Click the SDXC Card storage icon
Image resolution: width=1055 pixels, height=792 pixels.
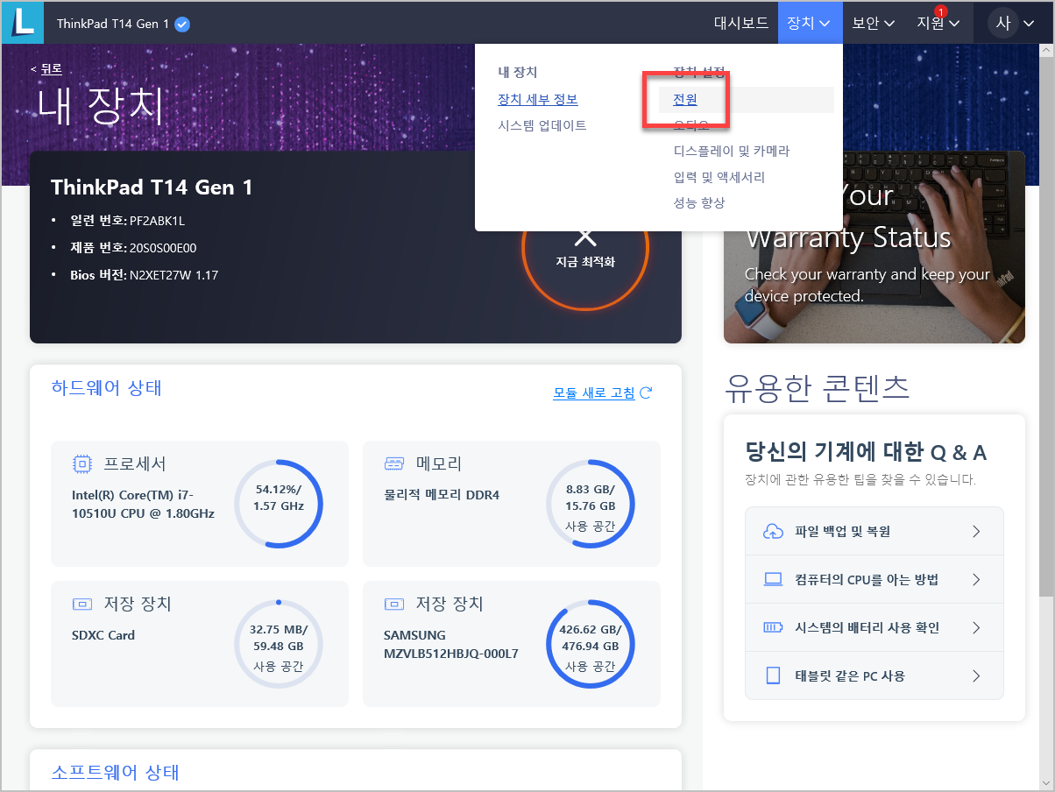tap(82, 605)
